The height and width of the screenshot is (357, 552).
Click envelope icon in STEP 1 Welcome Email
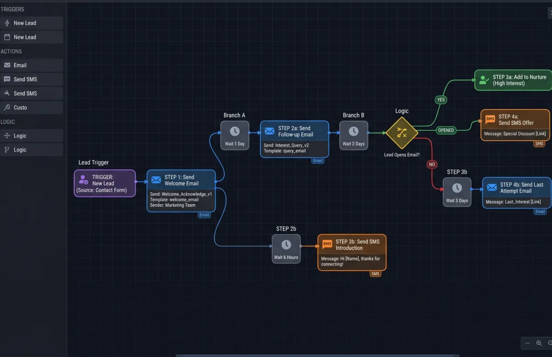tap(156, 180)
